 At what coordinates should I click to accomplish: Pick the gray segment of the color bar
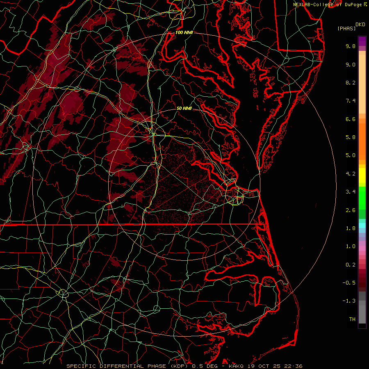tap(362, 314)
